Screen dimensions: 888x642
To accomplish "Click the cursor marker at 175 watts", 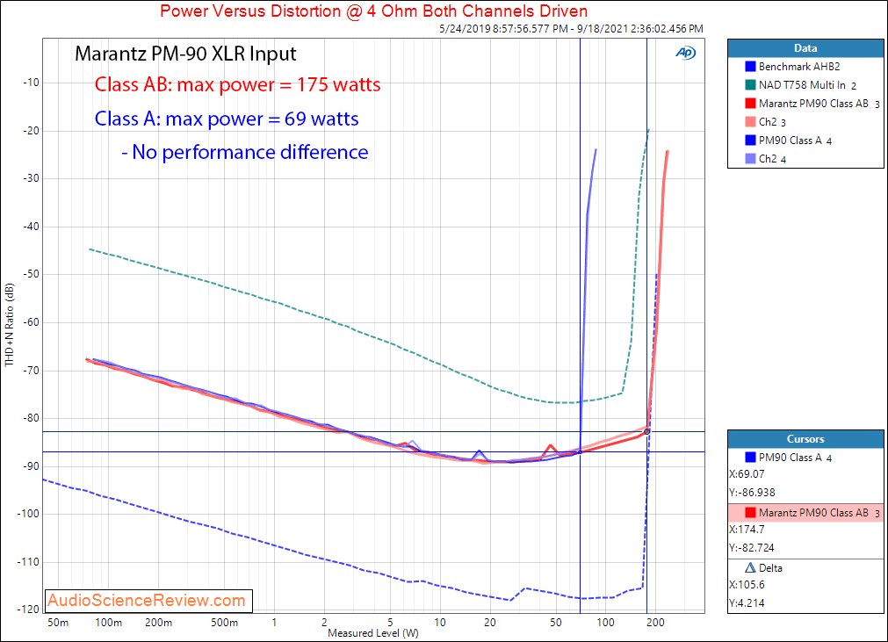I will tap(646, 432).
